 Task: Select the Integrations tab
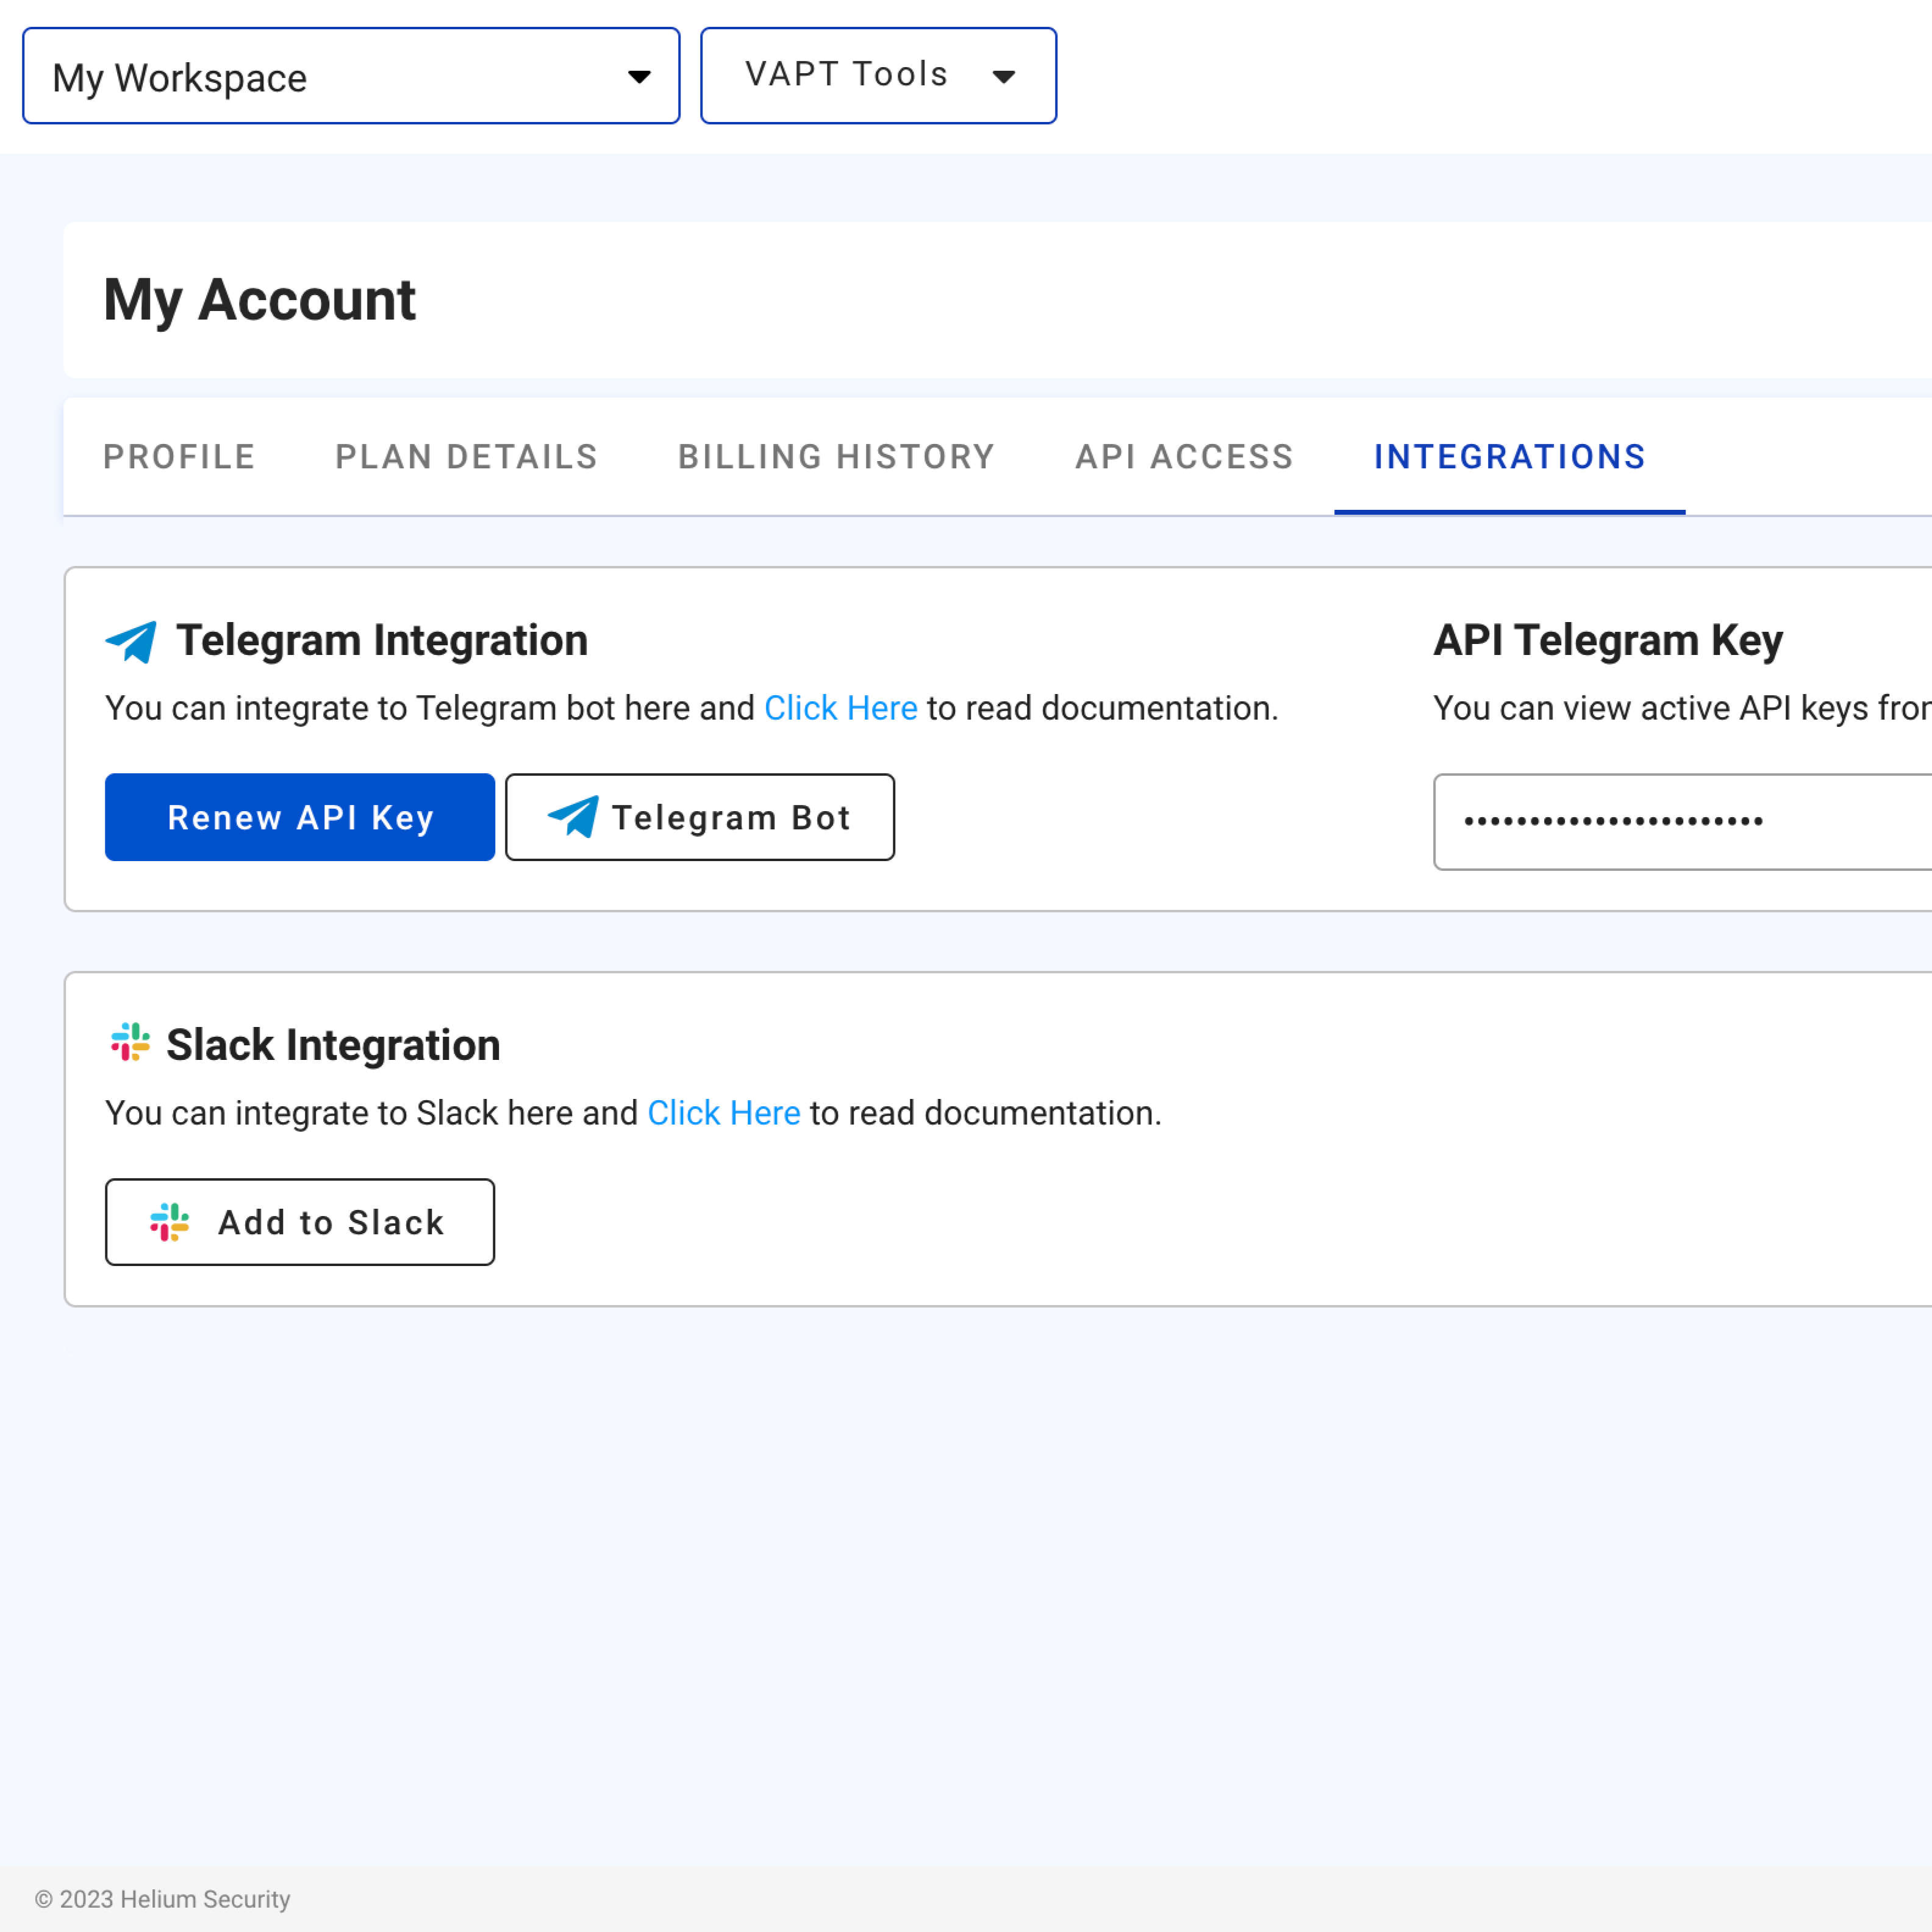pos(1509,457)
